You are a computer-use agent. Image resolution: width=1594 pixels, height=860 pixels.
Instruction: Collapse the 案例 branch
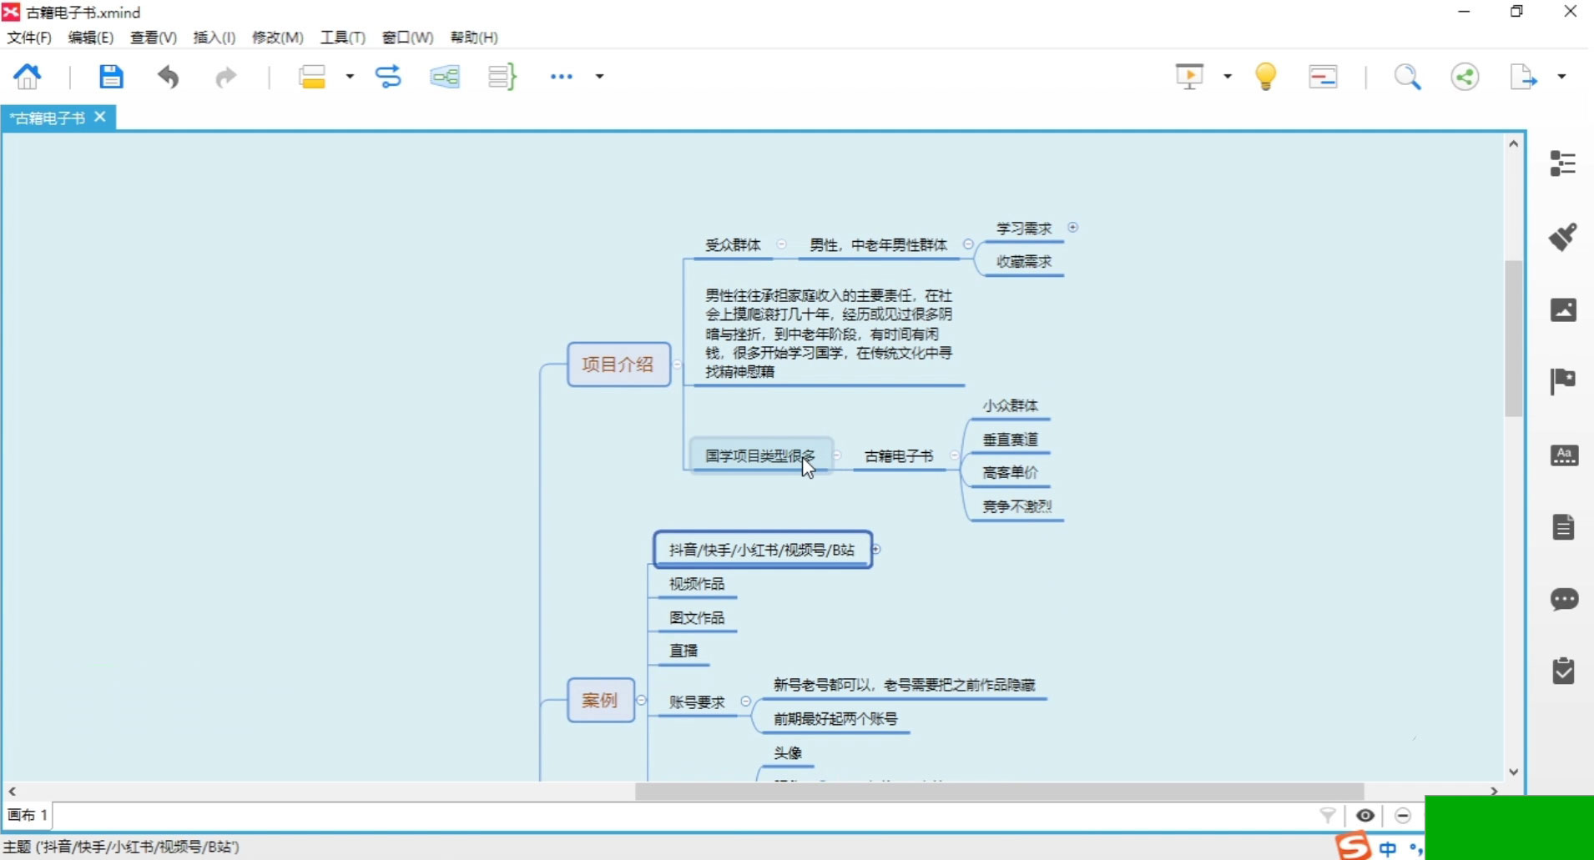point(641,700)
